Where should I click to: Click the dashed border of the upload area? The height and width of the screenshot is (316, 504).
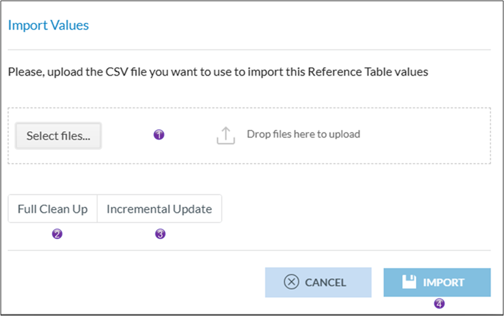click(249, 108)
